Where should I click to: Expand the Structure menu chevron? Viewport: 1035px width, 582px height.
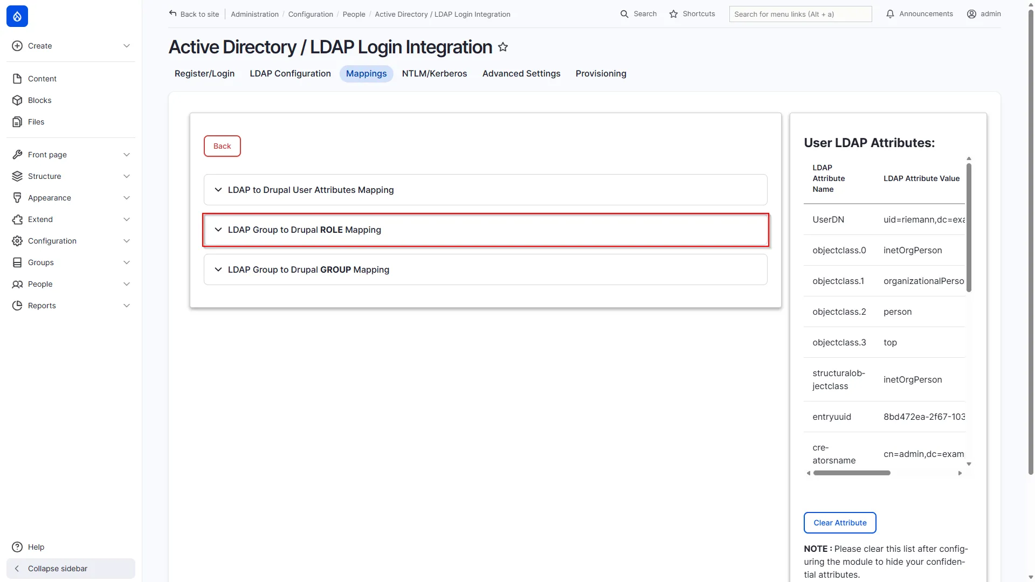(127, 176)
